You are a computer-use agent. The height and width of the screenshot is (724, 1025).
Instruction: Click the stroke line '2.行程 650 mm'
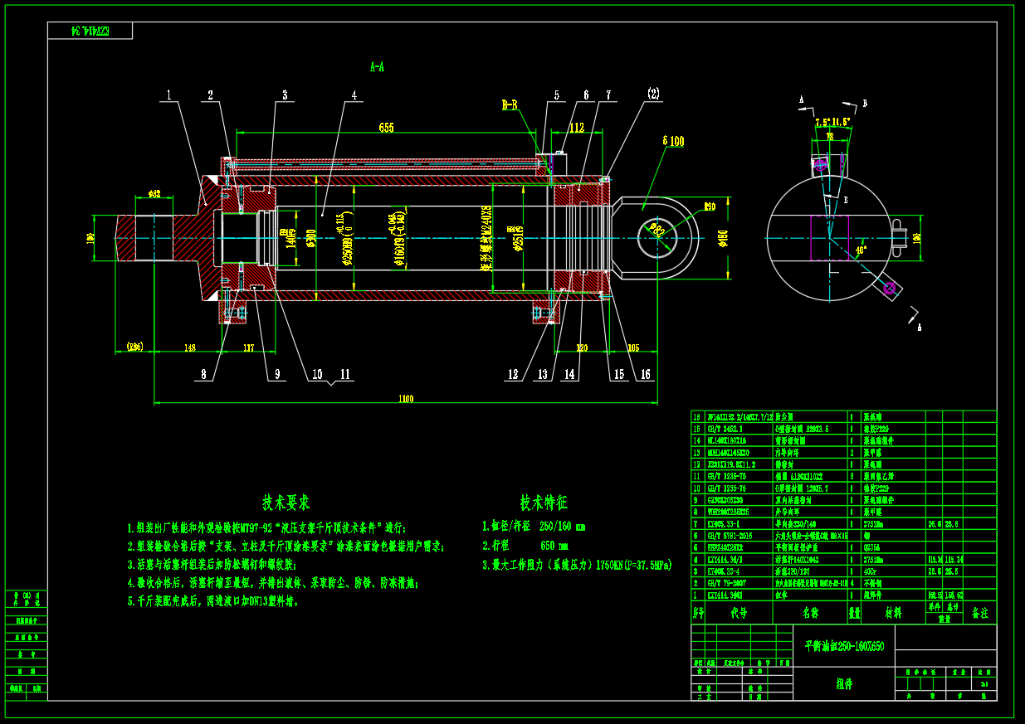tap(525, 547)
